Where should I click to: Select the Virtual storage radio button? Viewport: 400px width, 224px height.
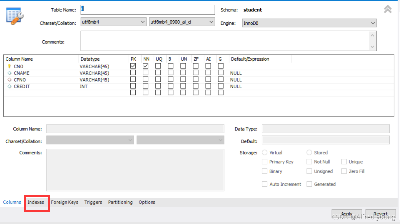[x=265, y=152]
